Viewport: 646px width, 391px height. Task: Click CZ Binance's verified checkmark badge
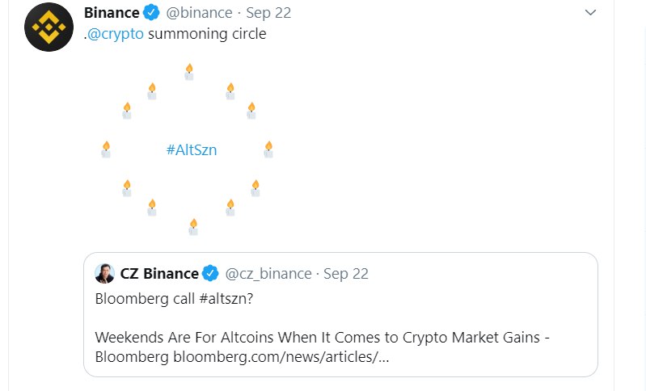tap(210, 273)
